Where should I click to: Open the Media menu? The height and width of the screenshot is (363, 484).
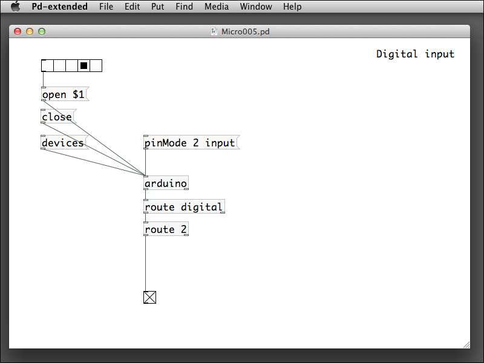[216, 7]
